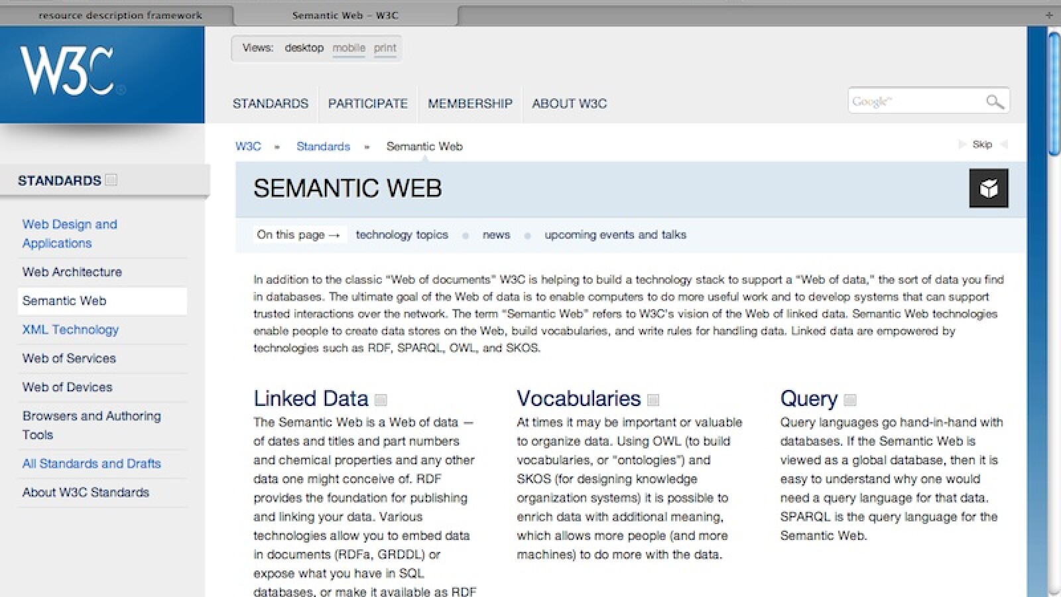Switch to mobile view

[x=349, y=48]
